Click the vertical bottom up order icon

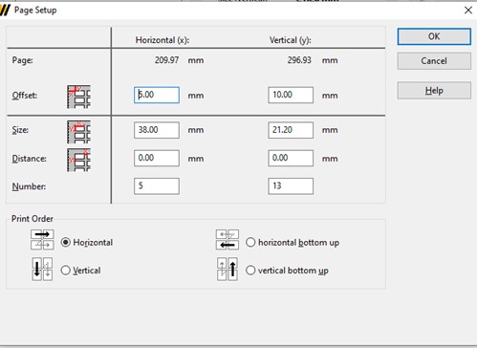click(228, 270)
